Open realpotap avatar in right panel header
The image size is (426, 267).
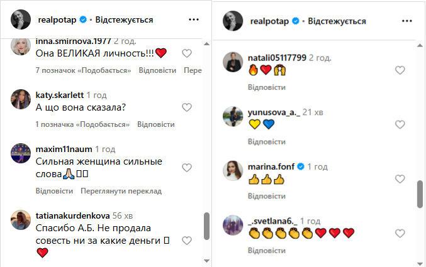tap(235, 21)
